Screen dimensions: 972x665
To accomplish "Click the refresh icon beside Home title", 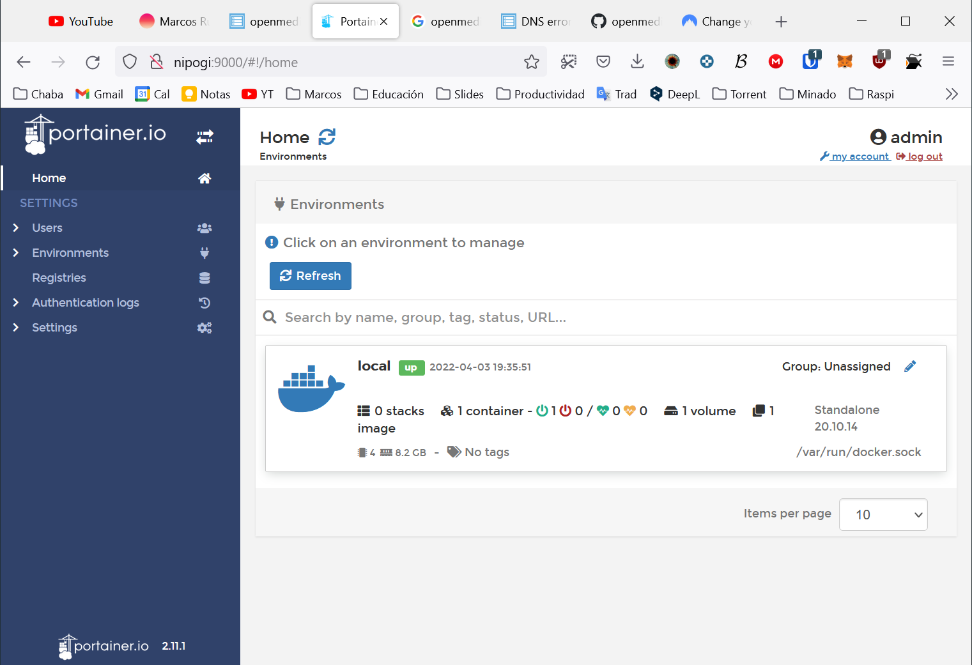I will click(327, 137).
